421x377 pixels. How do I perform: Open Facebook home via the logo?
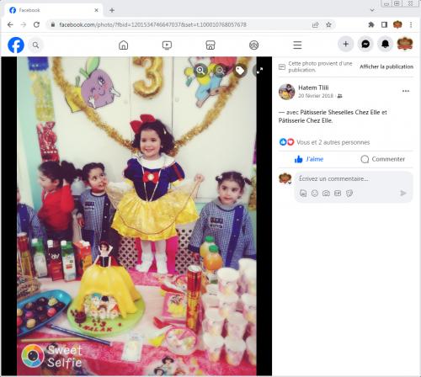16,45
